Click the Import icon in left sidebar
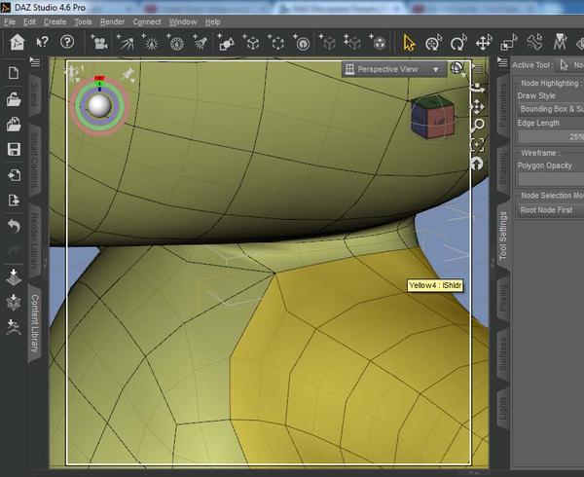The image size is (584, 477). 14,175
